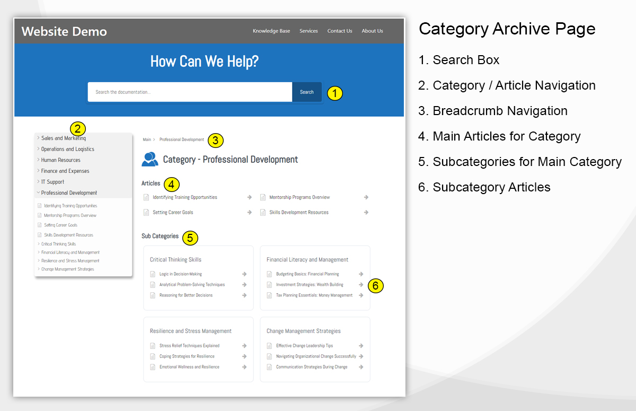Click arrow icon for Emotional Wellness and Resilience
This screenshot has width=636, height=411.
point(244,367)
